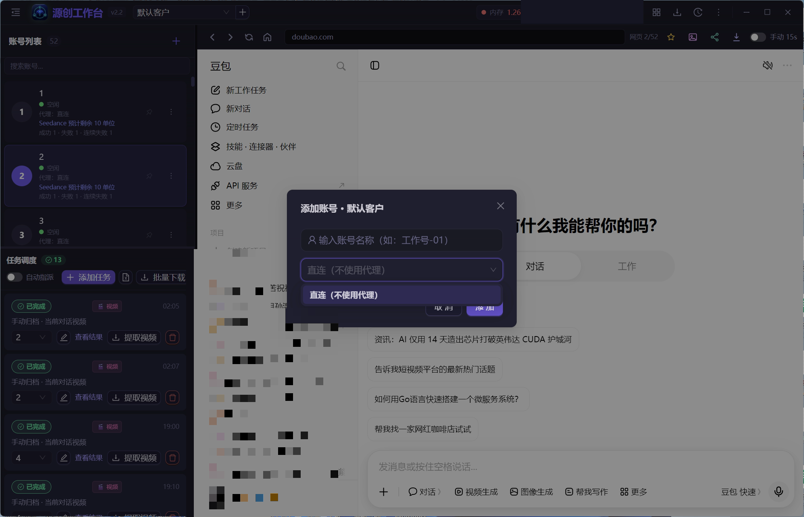Switch to the 对话 tab
Screen dimensions: 804x517
[x=535, y=266]
